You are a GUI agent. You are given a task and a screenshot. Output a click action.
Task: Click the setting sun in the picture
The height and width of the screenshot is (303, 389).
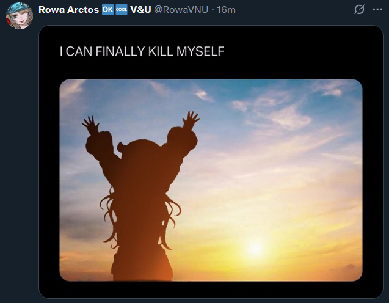(255, 249)
